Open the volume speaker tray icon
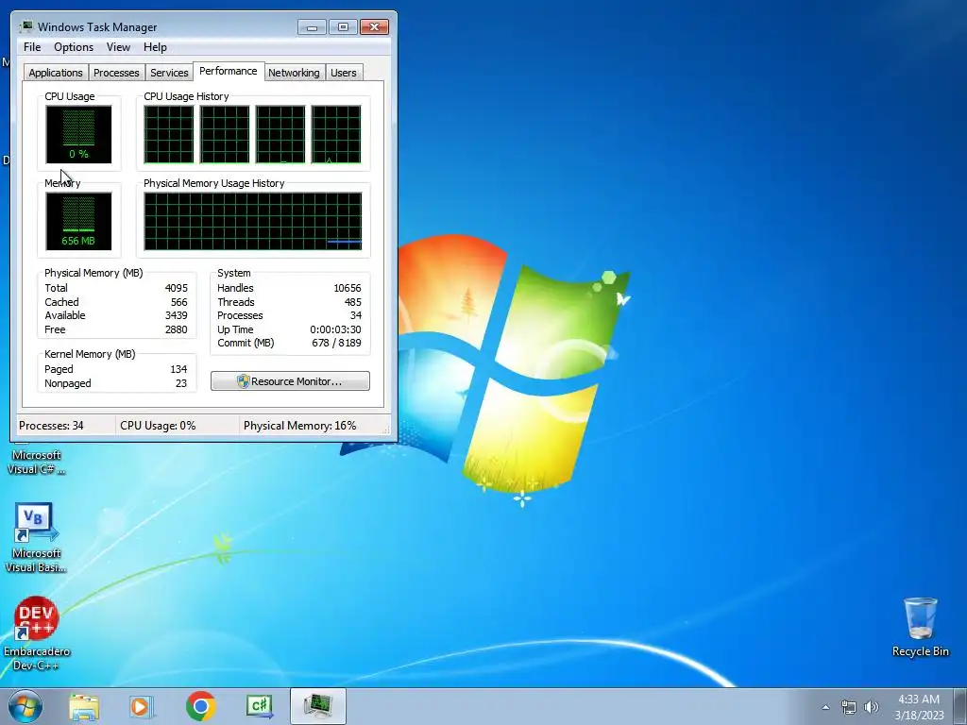The height and width of the screenshot is (725, 967). click(871, 707)
